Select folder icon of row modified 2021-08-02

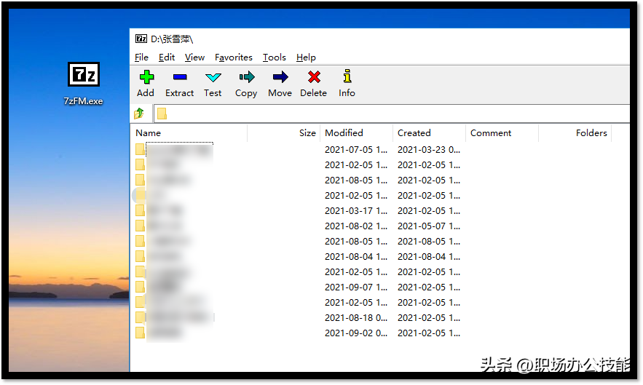[x=140, y=226]
